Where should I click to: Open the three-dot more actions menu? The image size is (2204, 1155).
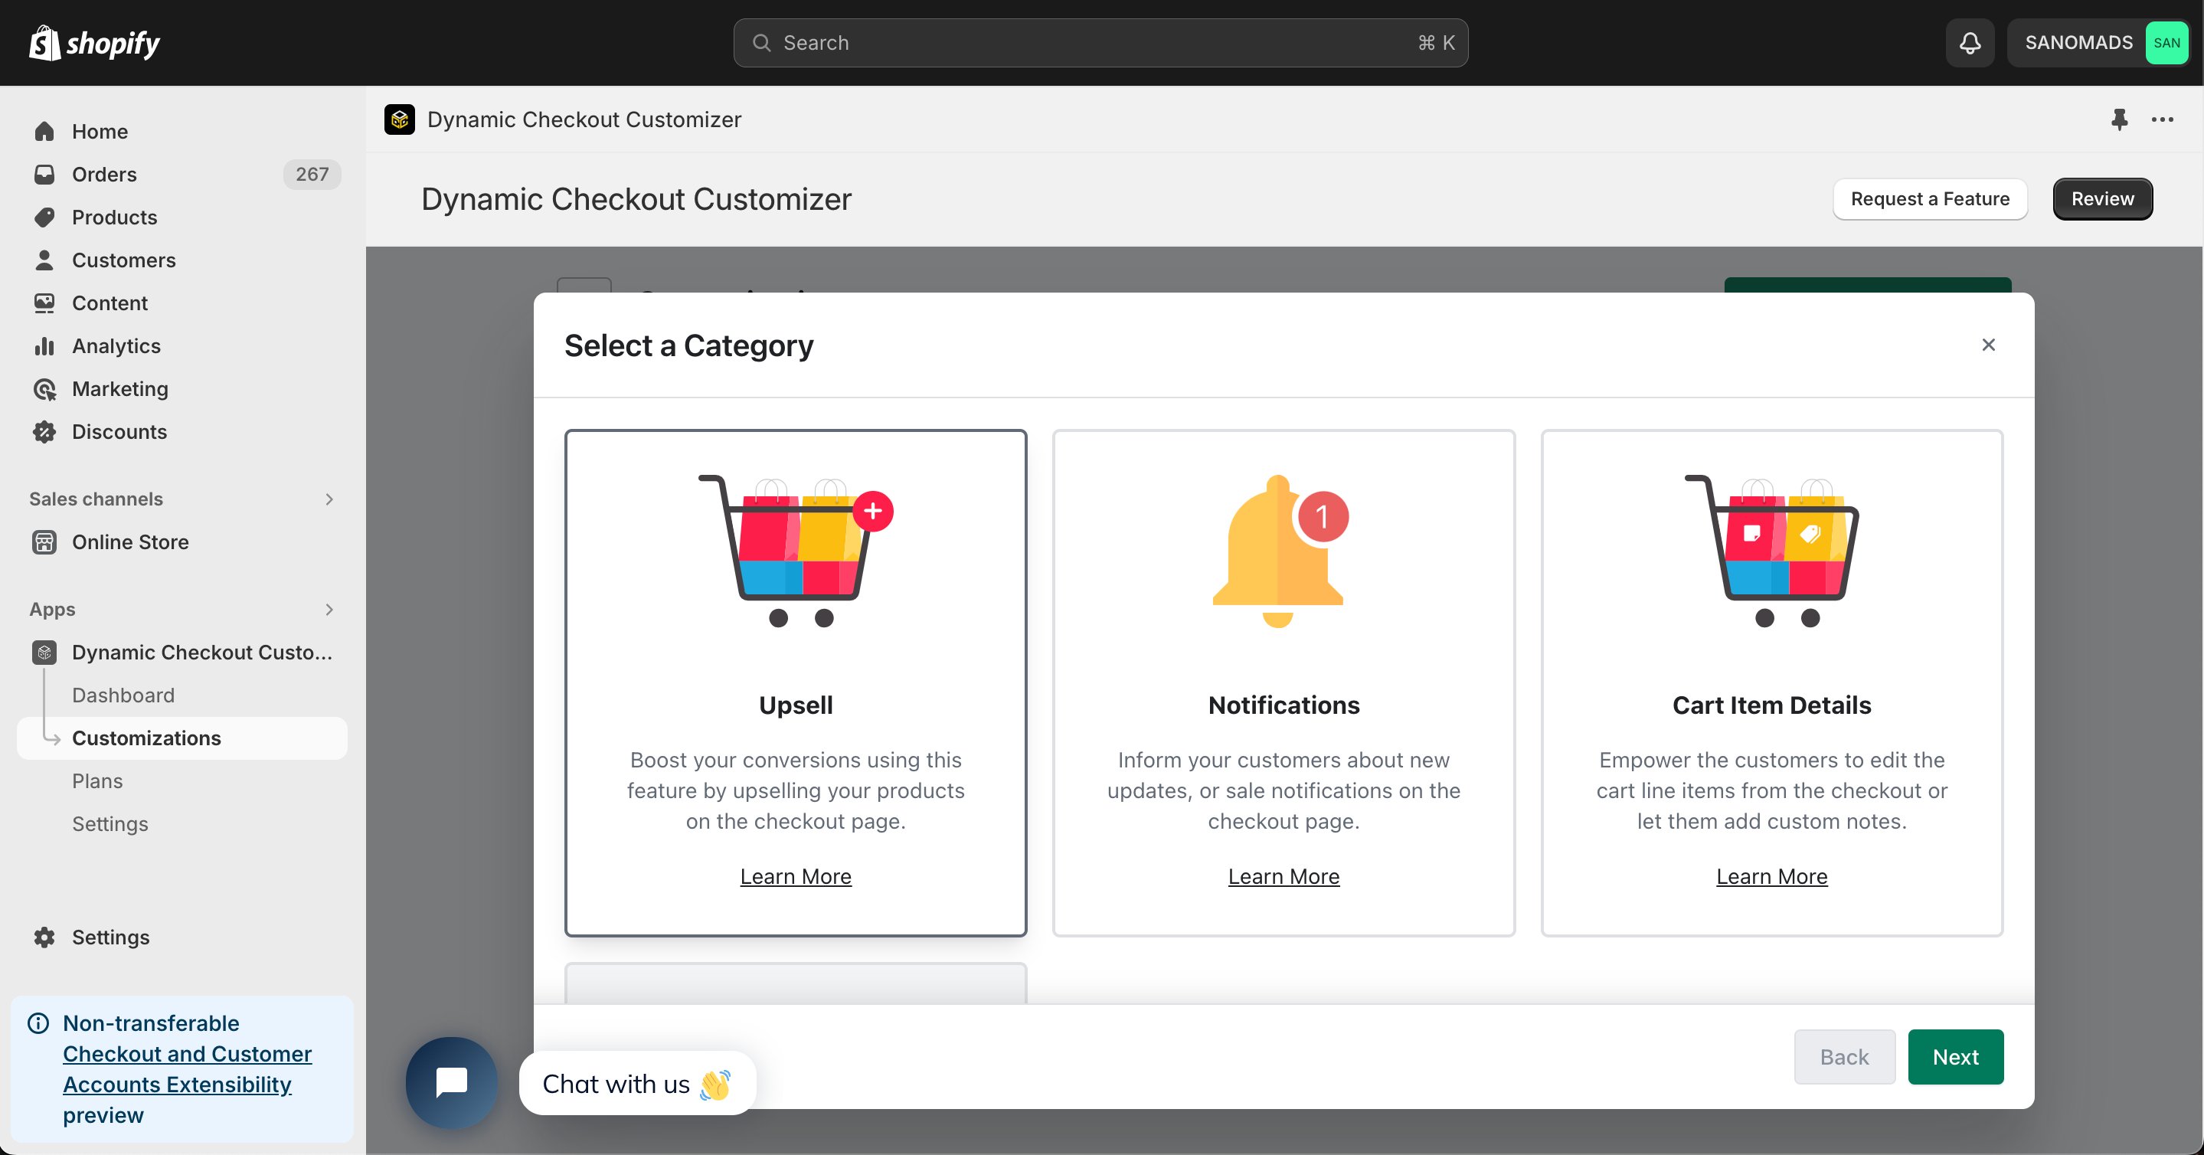pos(2162,119)
